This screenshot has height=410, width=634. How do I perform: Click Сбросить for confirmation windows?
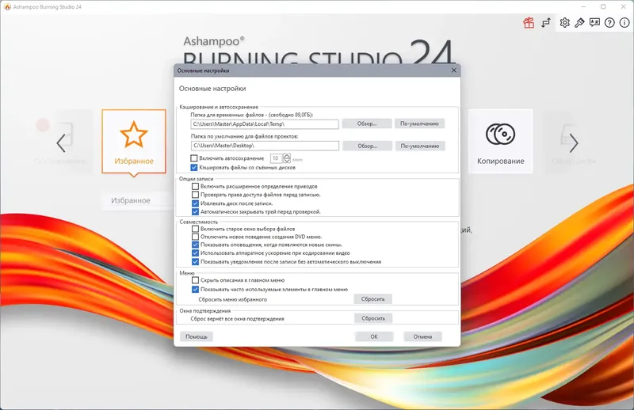pyautogui.click(x=373, y=318)
